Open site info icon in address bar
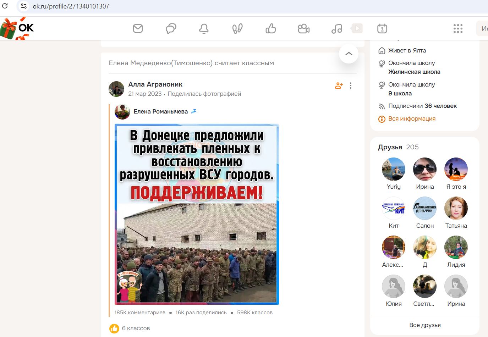Screen dimensions: 488x337 (23, 6)
